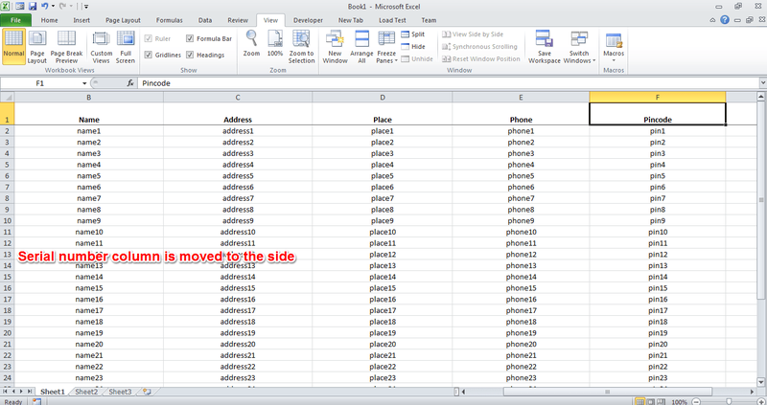Open Page Break Preview
The height and width of the screenshot is (405, 767).
click(66, 46)
